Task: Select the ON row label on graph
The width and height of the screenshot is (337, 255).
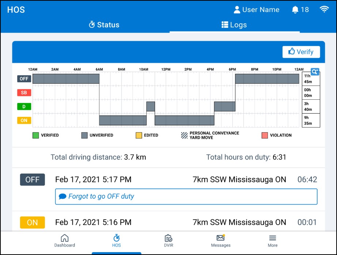Action: pyautogui.click(x=24, y=120)
